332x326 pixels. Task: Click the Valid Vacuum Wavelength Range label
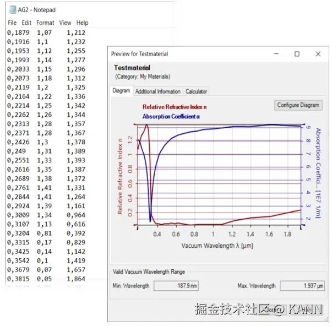149,272
